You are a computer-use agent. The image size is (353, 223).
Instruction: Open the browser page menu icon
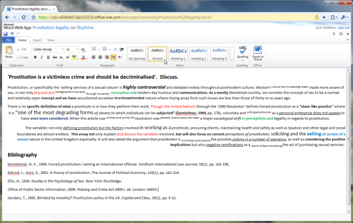(x=334, y=17)
